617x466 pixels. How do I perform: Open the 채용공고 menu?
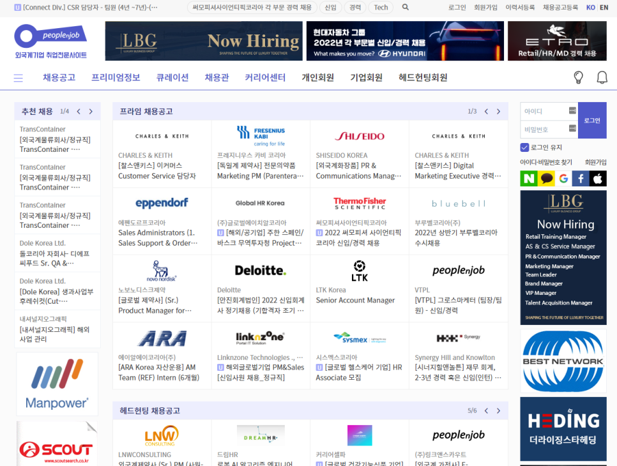59,77
